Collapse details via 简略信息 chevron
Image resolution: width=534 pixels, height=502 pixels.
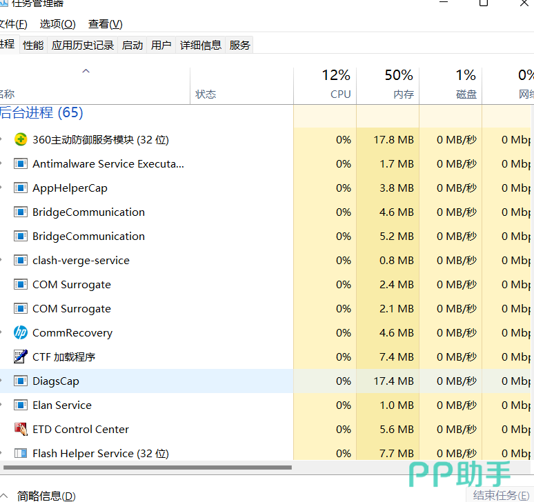tap(3, 496)
